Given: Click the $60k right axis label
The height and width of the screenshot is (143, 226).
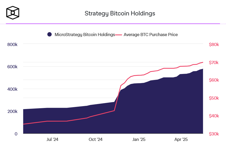Looking at the screenshot, I should coord(214,80).
